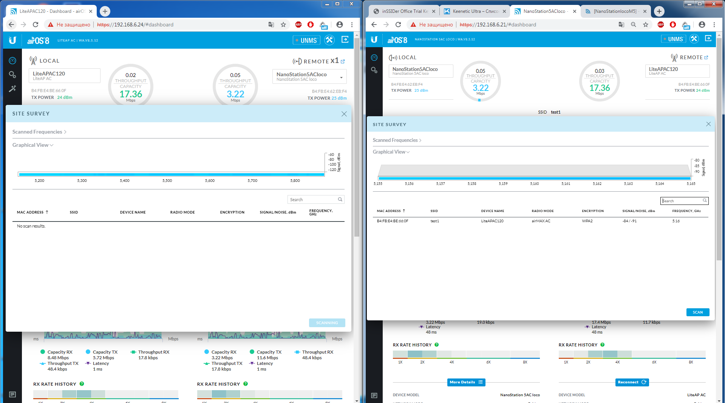This screenshot has height=403, width=725.
Task: Open tools wrench icon in right airOS window
Action: tap(694, 39)
